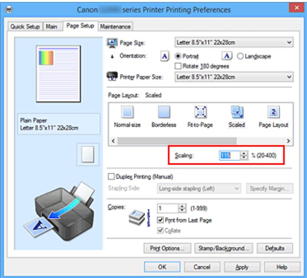The image size is (307, 278).
Task: Select the Portrait radio button
Action: pos(178,56)
